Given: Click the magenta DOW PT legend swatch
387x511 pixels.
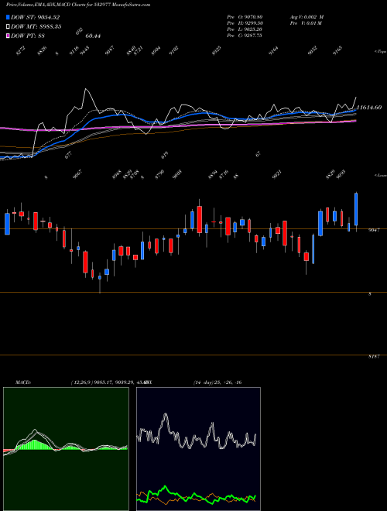Looking at the screenshot, I should pyautogui.click(x=9, y=36).
